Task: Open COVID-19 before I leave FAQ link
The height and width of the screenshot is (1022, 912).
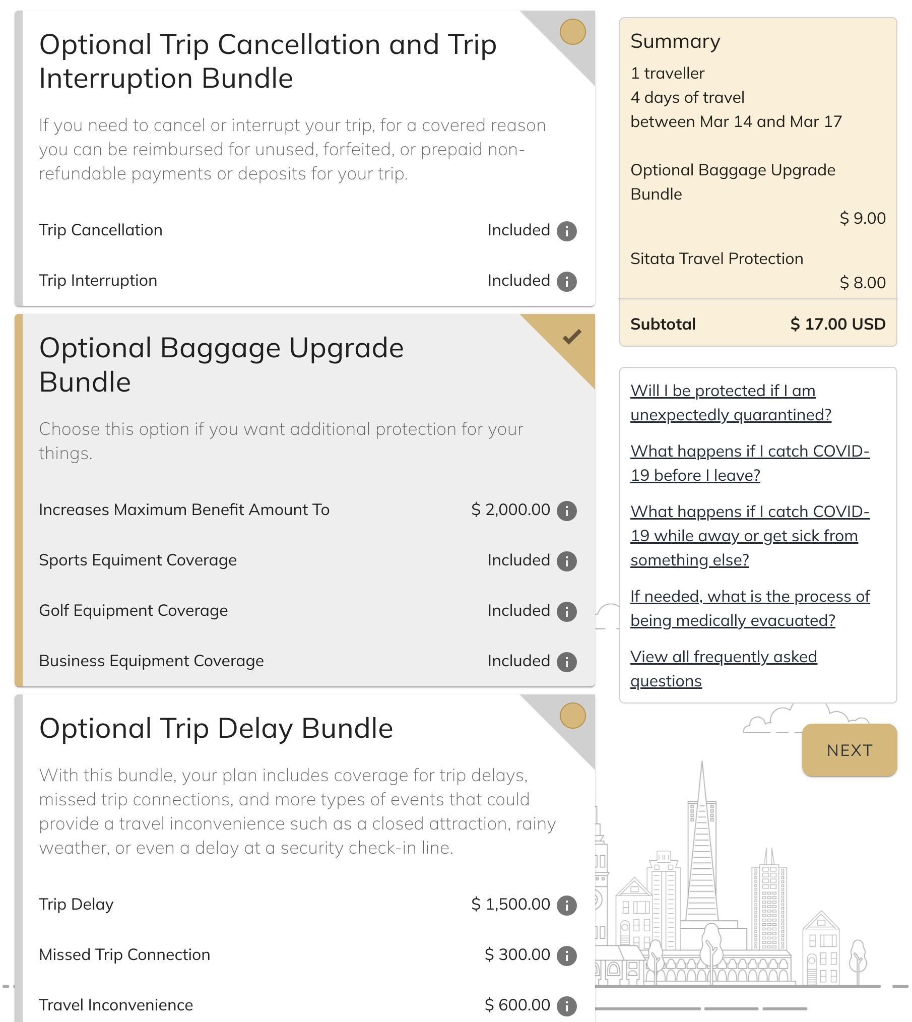Action: point(749,463)
